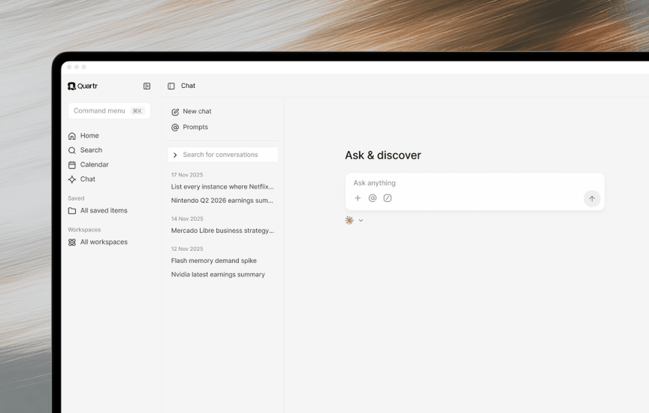Open All workspaces
Viewport: 649px width, 413px height.
coord(104,242)
